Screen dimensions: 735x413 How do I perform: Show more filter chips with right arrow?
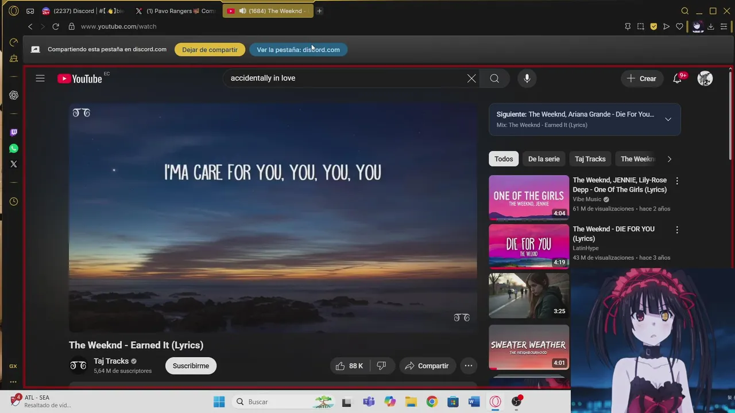click(x=669, y=159)
